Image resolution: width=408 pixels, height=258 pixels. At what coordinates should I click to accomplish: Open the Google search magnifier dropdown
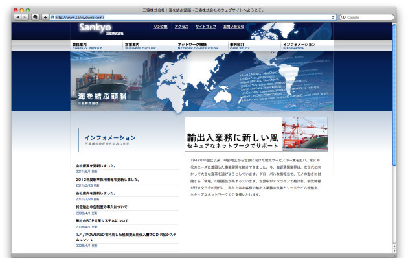[x=343, y=18]
